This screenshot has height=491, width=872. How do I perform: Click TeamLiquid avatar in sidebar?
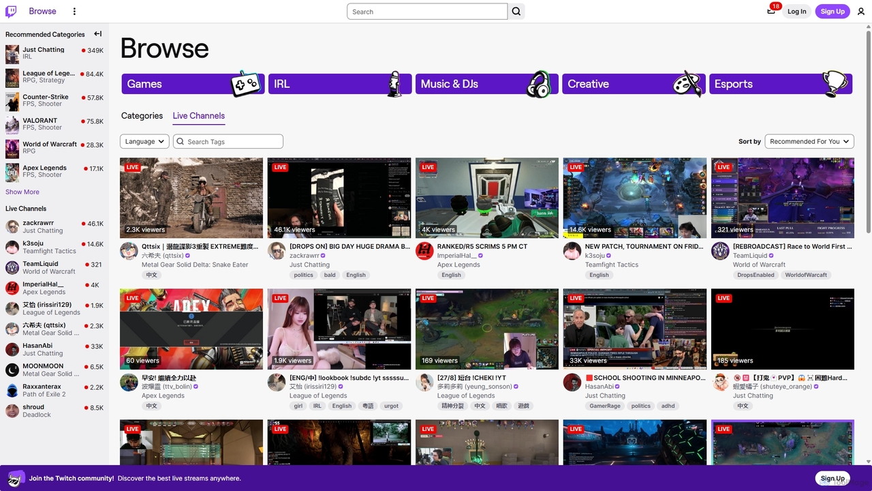pos(12,267)
